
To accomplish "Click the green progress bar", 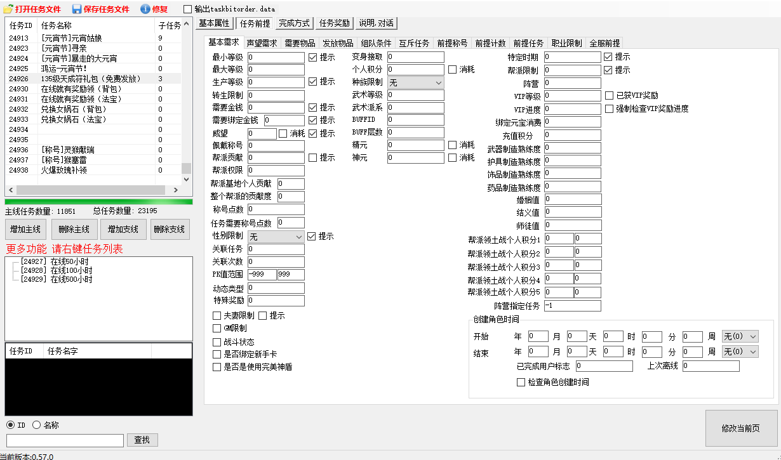I will pos(98,202).
